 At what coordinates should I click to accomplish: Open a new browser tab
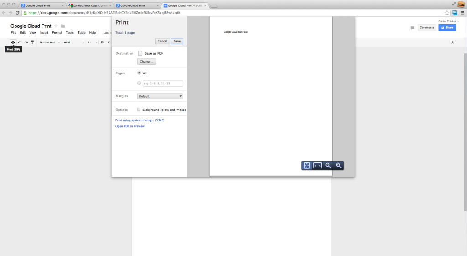click(x=213, y=5)
